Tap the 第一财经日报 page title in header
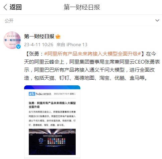Screen dimensions: 162x159 (x=82, y=7)
